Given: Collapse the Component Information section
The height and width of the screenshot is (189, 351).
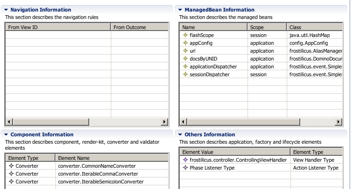Looking at the screenshot, I should (6, 134).
